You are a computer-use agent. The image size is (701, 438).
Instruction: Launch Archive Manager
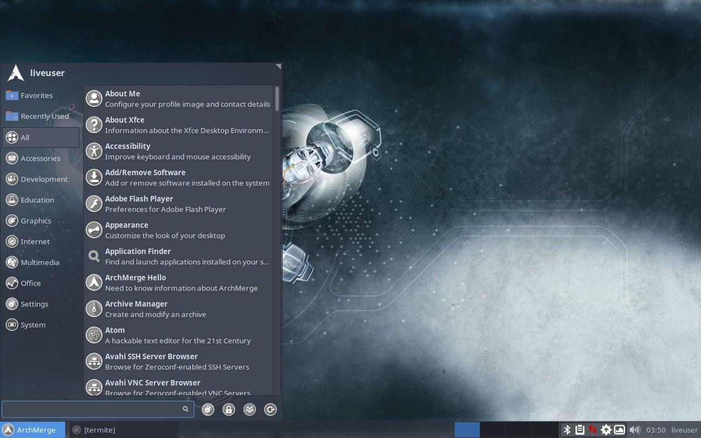pyautogui.click(x=179, y=309)
